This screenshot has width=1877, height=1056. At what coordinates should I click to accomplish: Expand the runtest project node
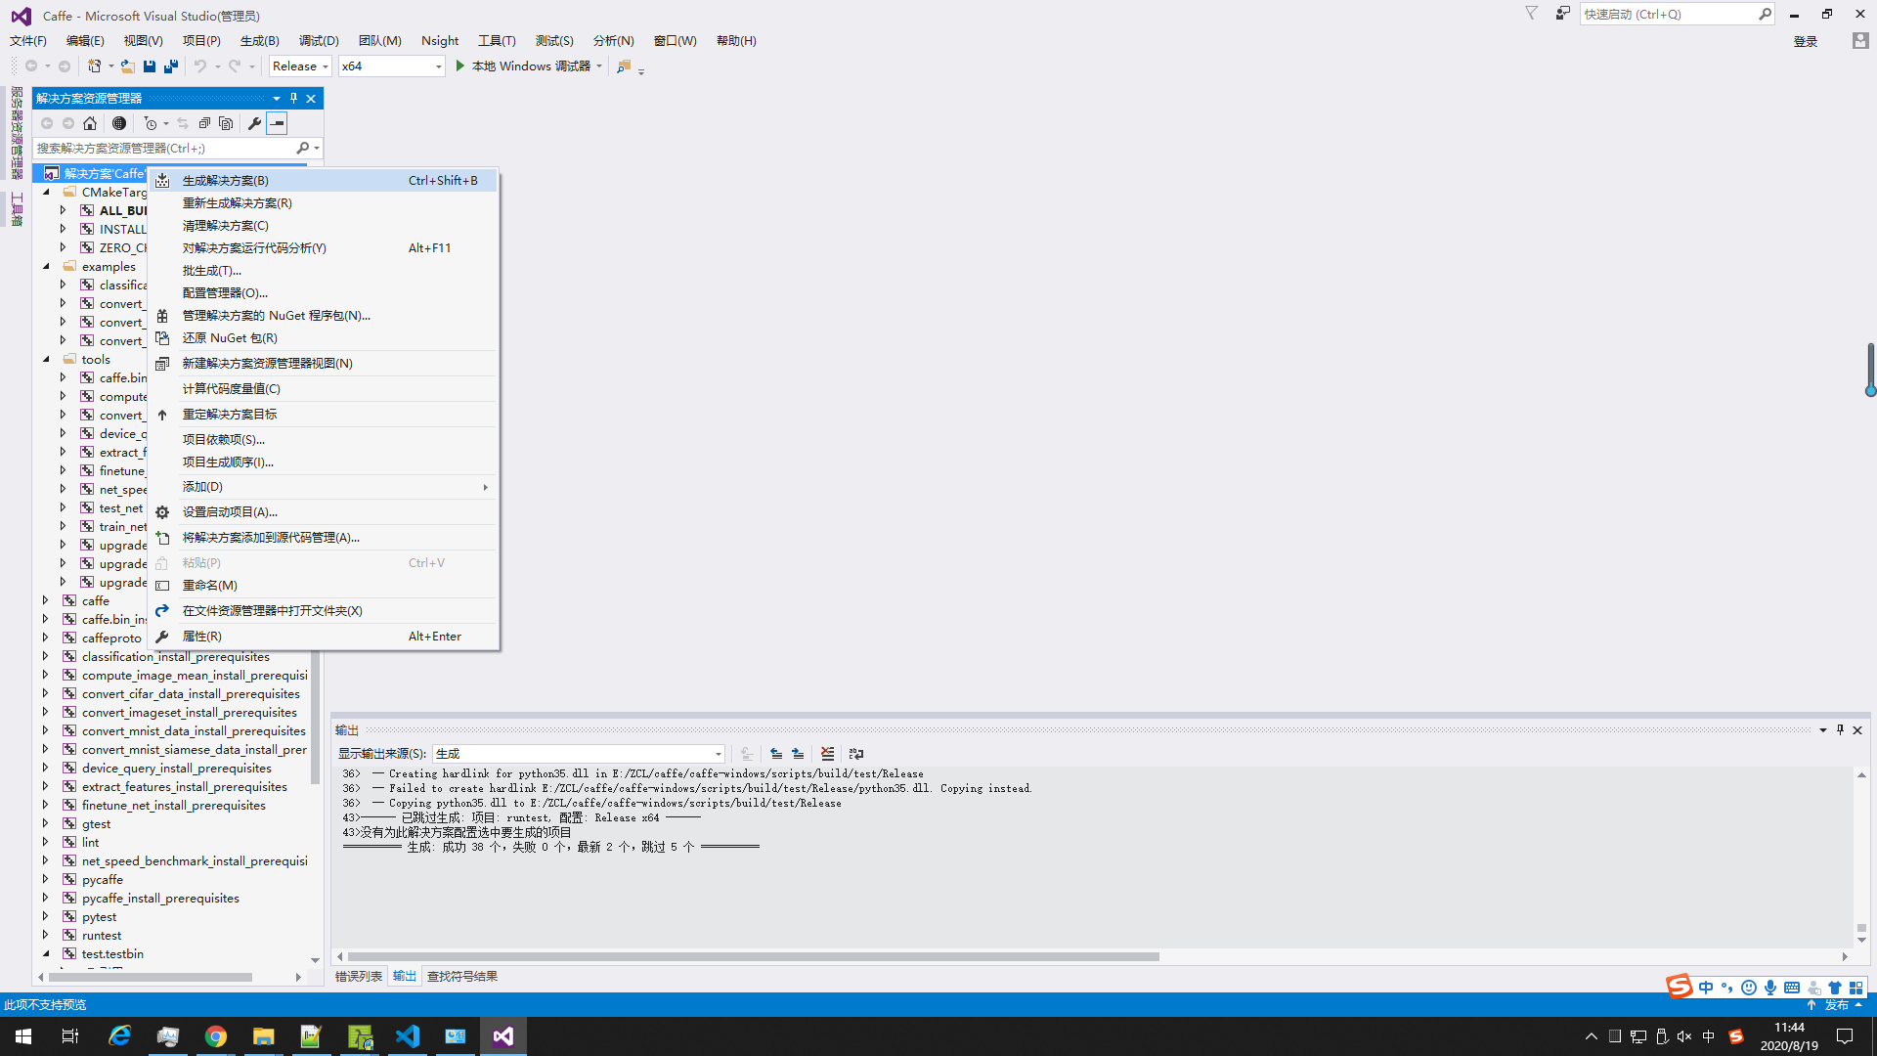(x=46, y=935)
